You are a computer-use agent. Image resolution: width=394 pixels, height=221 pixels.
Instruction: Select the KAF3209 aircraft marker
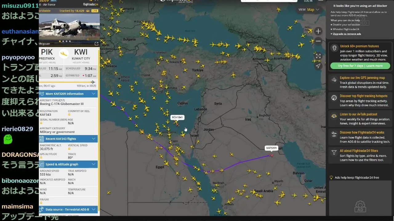[271, 155]
